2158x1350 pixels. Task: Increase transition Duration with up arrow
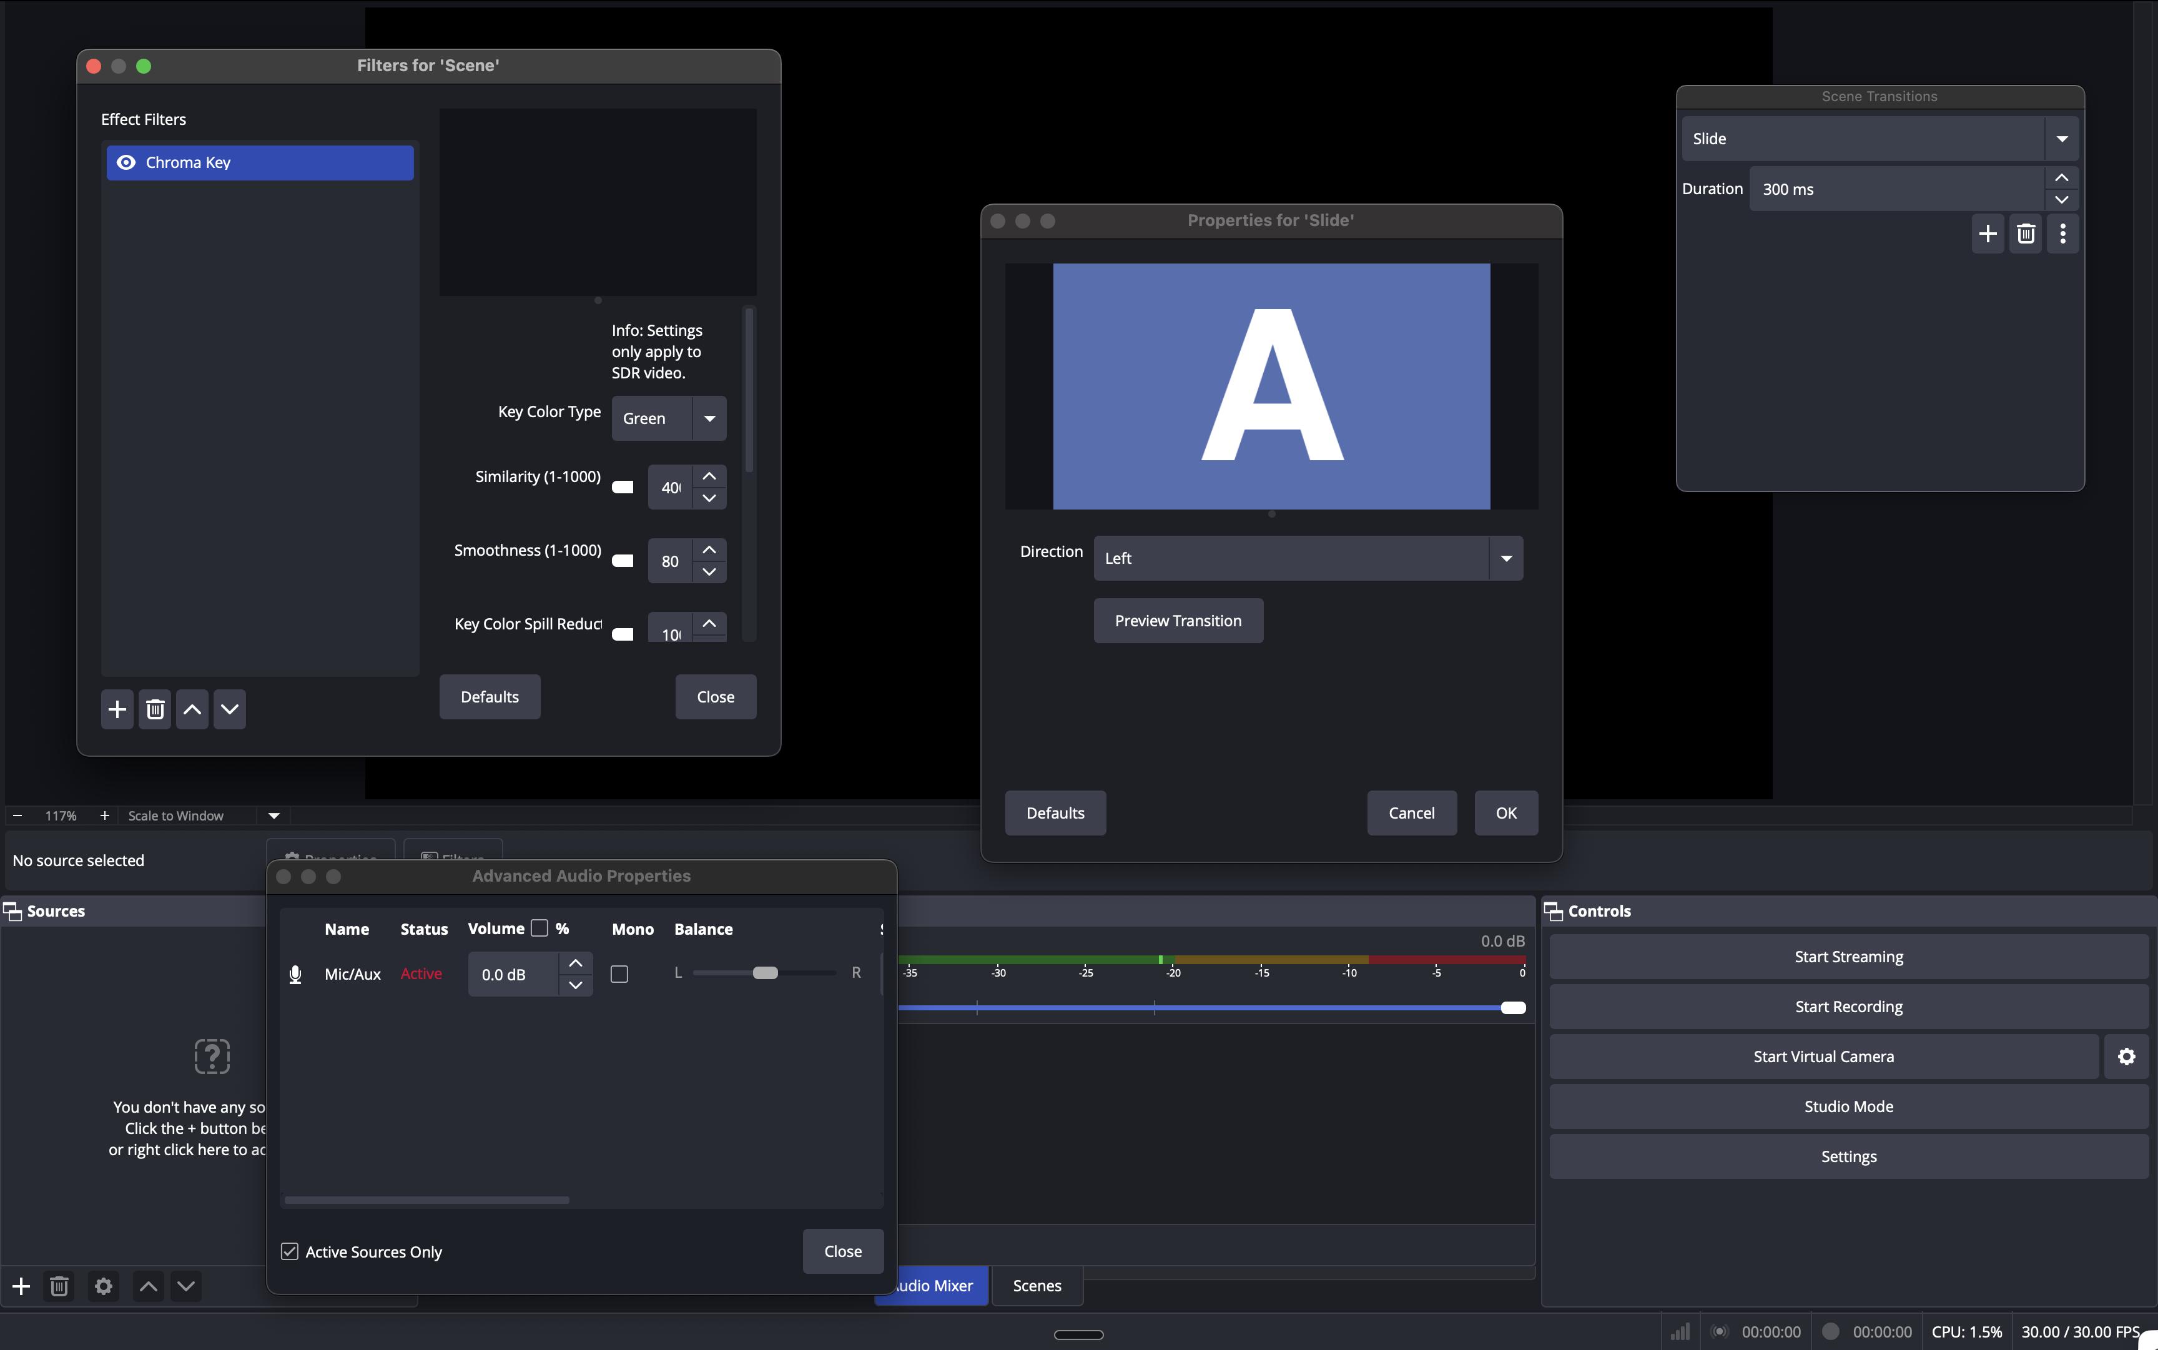[2062, 178]
